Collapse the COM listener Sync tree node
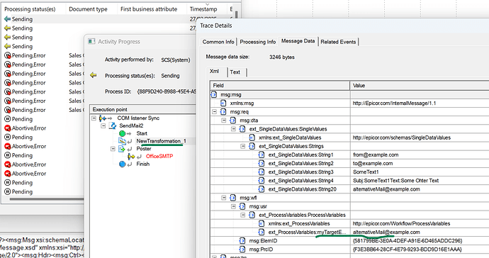Screen dimensions: 489x258 94,118
